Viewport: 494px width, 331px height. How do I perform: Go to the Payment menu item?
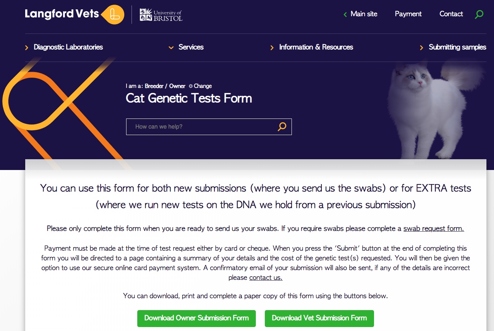point(408,14)
